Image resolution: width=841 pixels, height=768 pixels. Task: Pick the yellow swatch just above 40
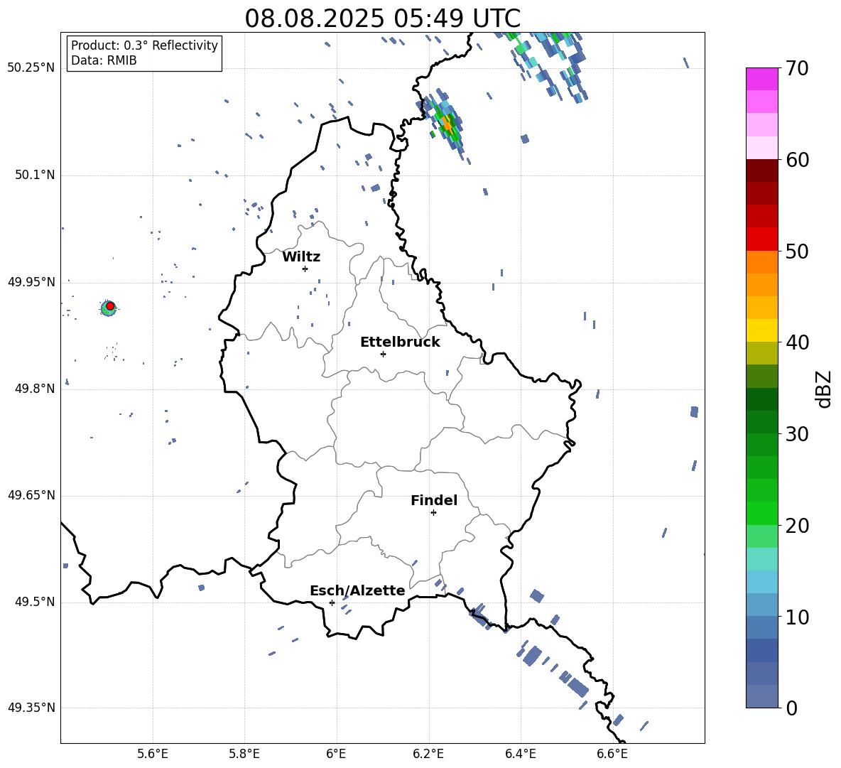point(761,330)
